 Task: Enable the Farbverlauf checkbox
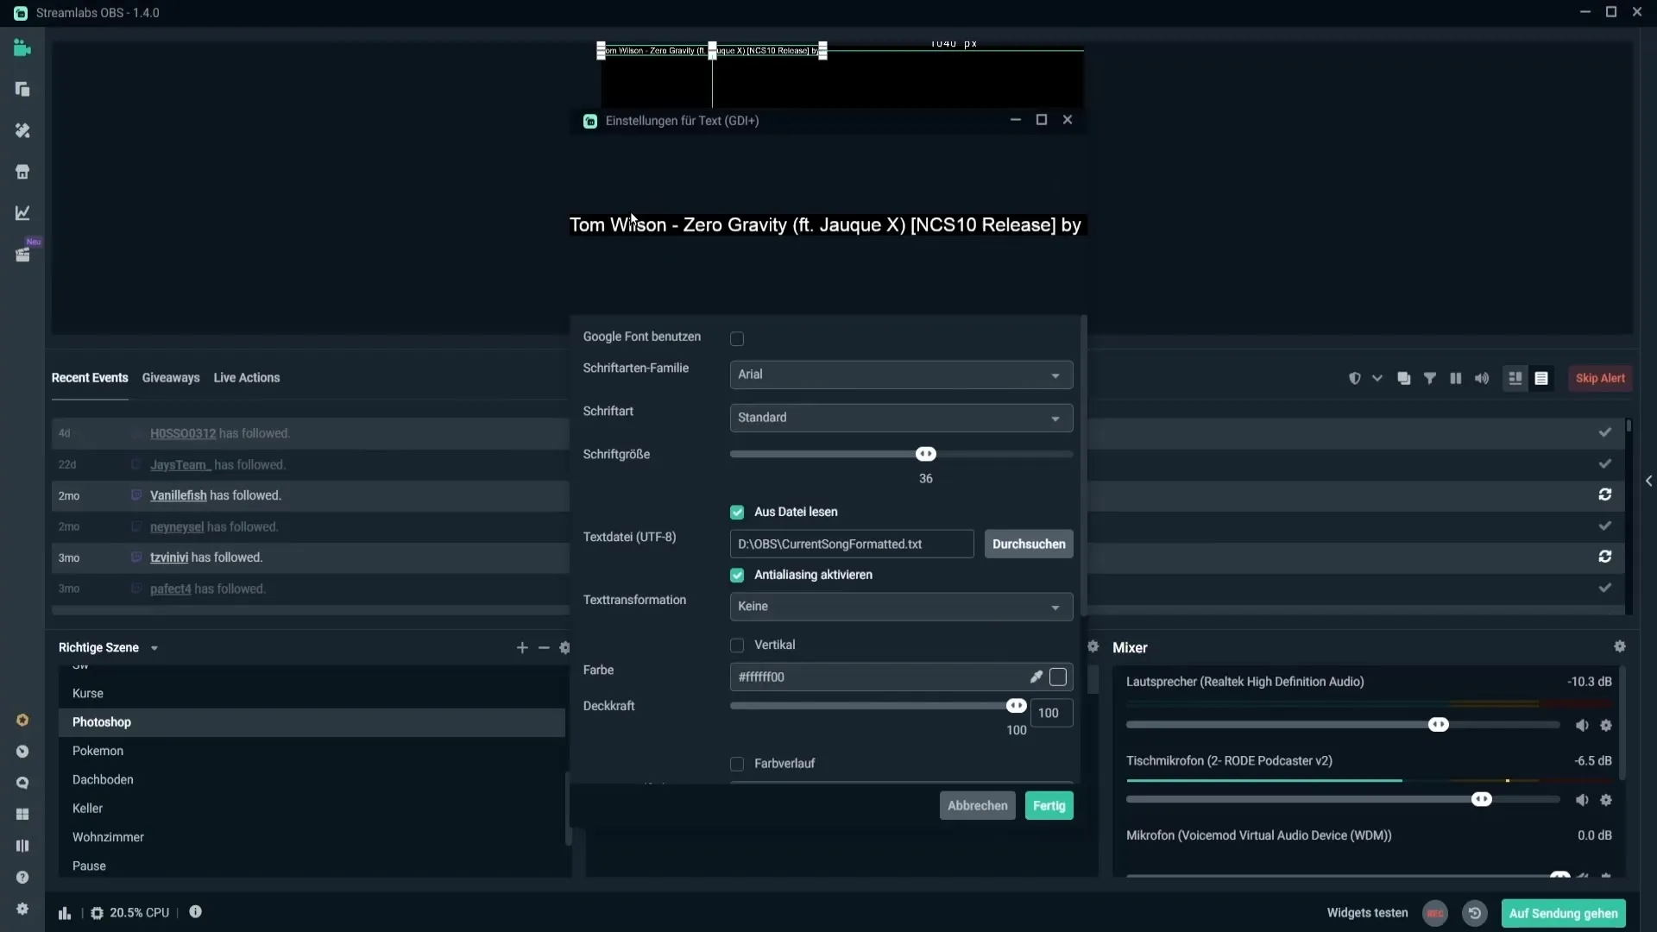(737, 765)
